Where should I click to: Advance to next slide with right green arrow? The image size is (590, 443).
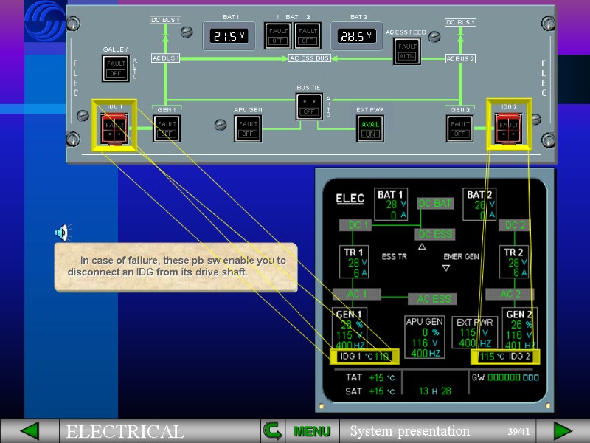(563, 430)
